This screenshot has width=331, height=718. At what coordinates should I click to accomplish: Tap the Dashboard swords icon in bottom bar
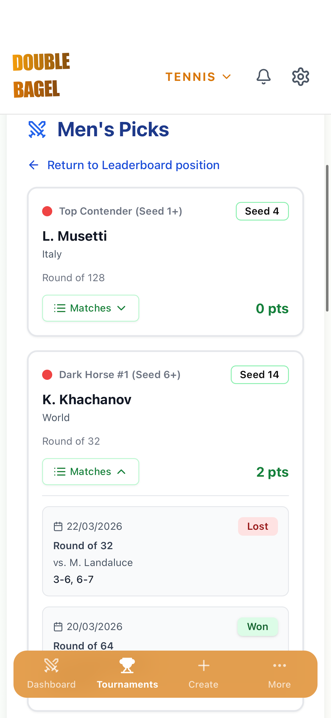(51, 666)
